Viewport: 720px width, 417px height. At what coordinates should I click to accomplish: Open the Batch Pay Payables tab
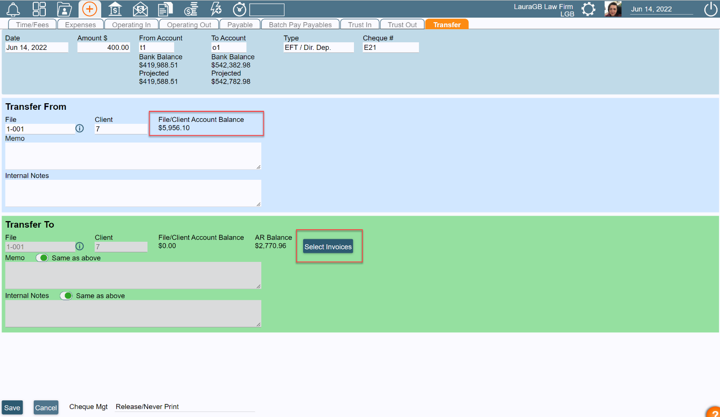300,24
